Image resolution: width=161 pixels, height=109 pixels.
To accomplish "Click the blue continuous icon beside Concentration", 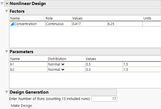I will coord(12,24).
